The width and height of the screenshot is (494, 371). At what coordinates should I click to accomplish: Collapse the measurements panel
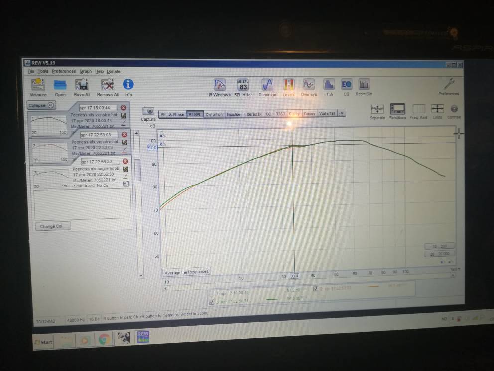(41, 105)
